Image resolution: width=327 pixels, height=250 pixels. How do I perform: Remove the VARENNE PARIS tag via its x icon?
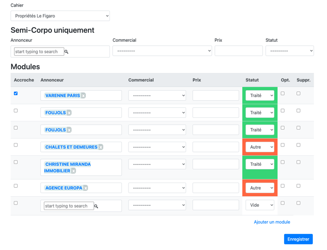[x=83, y=96]
